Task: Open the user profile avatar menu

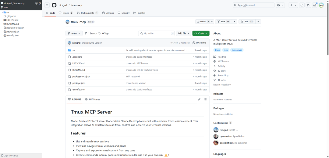Action: [321, 5]
